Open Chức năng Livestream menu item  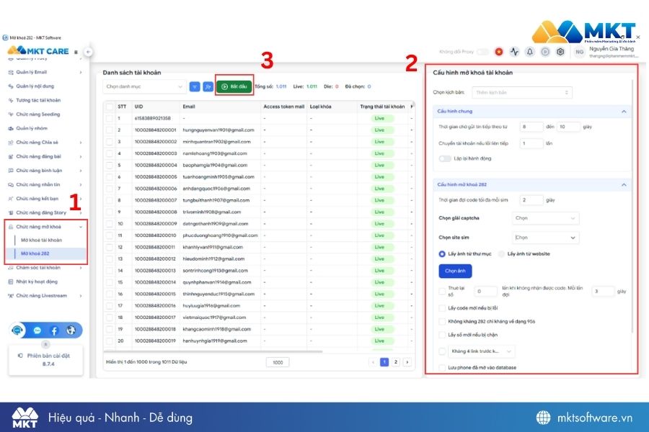pyautogui.click(x=41, y=296)
